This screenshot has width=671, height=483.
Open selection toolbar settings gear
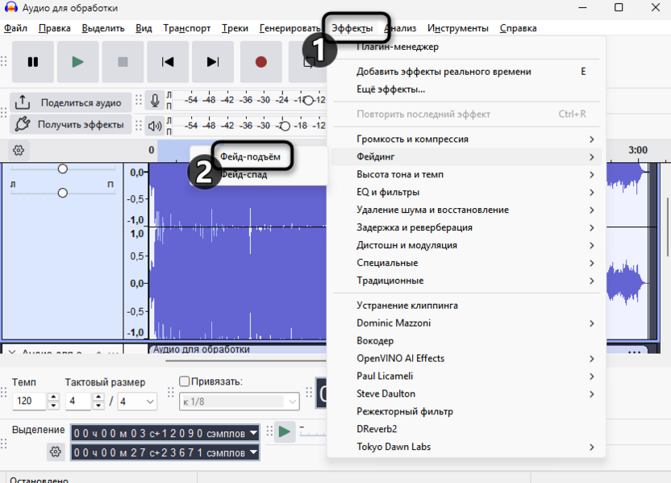tap(55, 452)
